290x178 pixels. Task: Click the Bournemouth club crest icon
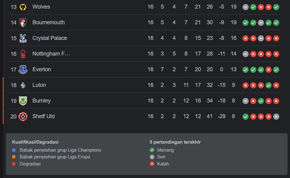click(23, 22)
